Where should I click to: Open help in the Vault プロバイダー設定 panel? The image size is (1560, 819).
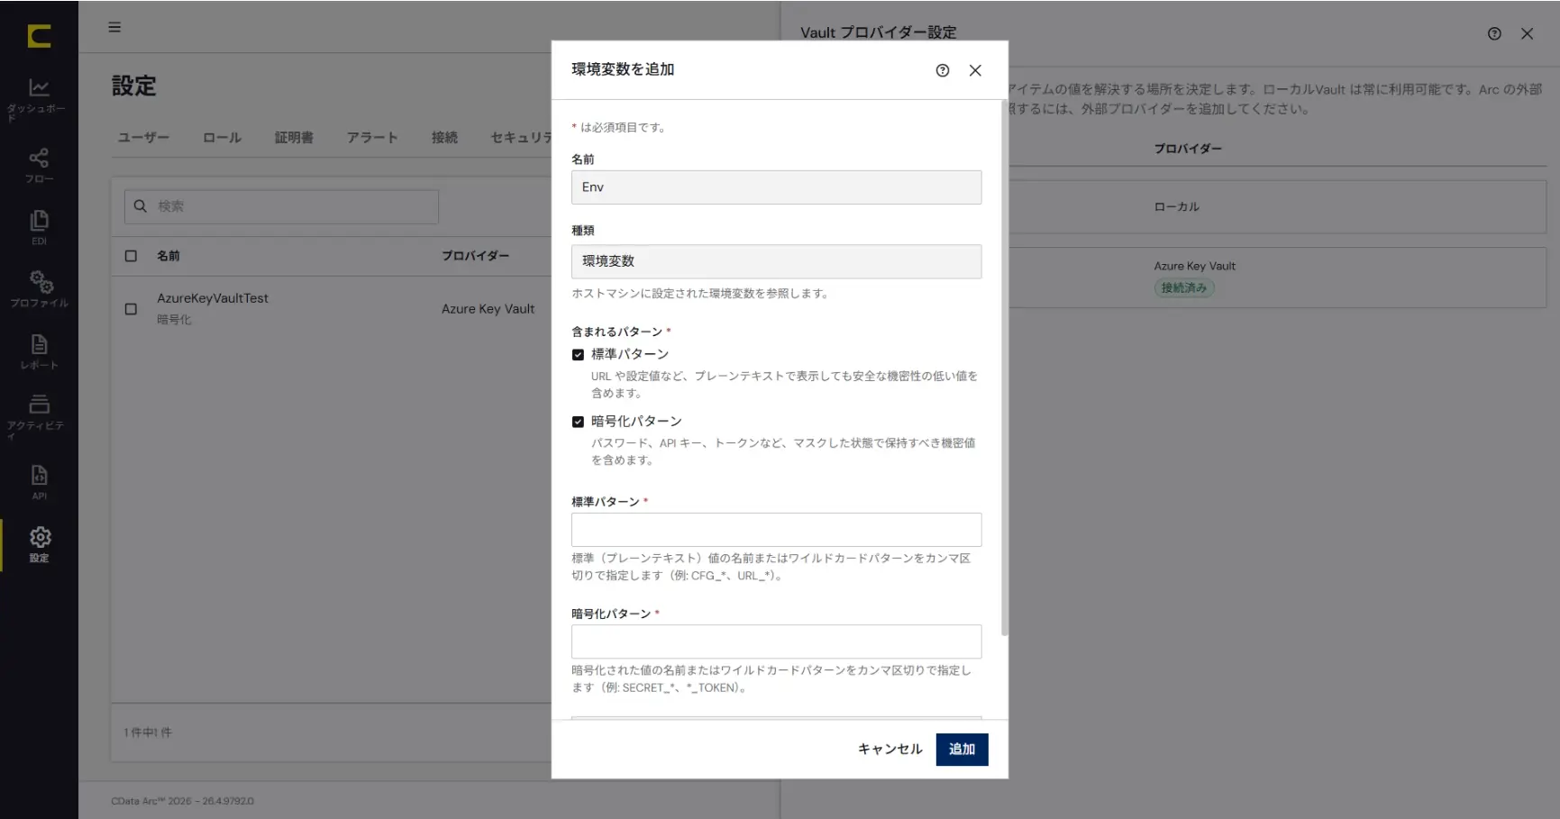click(x=1494, y=33)
